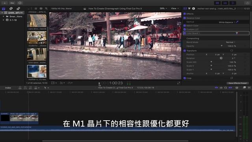Toggle audio skimming in timeline toolbar
This screenshot has width=252, height=142.
tap(221, 88)
